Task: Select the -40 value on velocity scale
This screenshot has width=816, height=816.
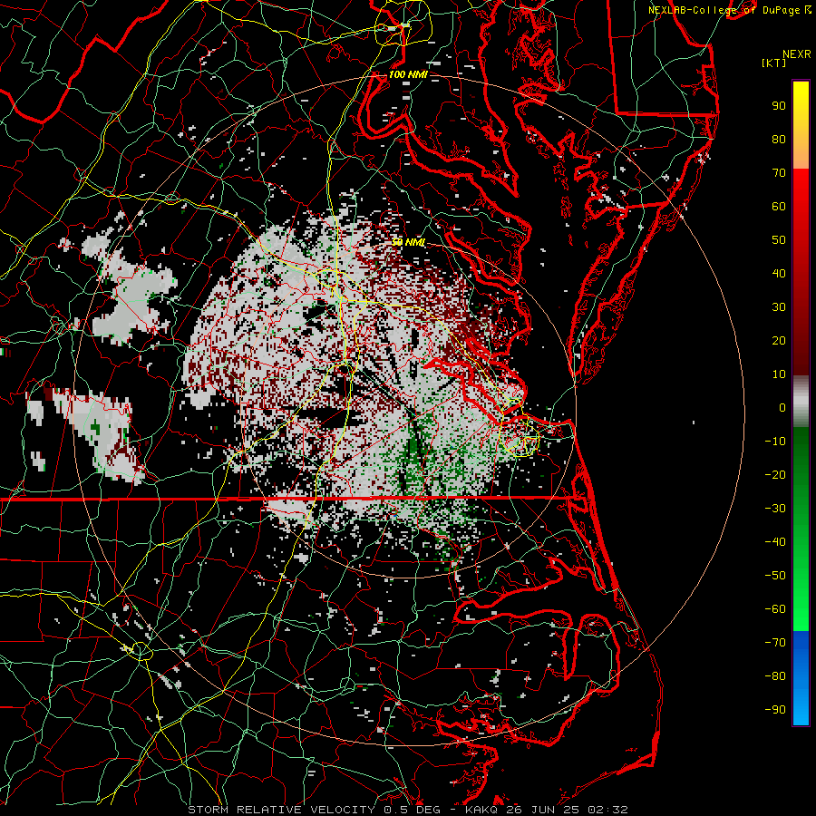Action: pos(775,542)
